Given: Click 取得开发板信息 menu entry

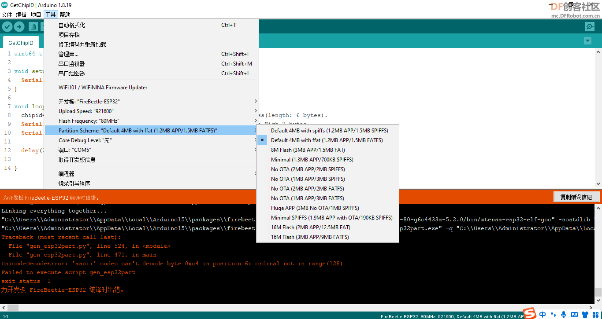Looking at the screenshot, I should [151, 160].
